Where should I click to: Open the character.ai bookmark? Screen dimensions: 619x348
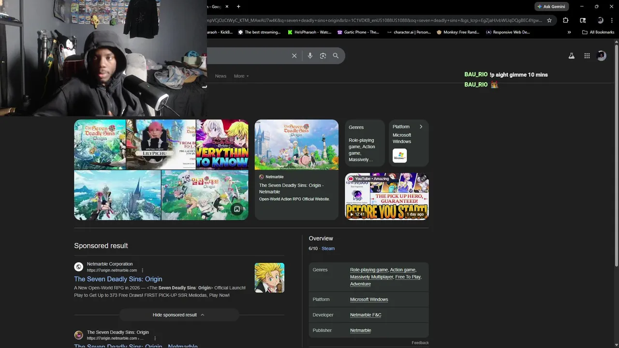coord(409,32)
